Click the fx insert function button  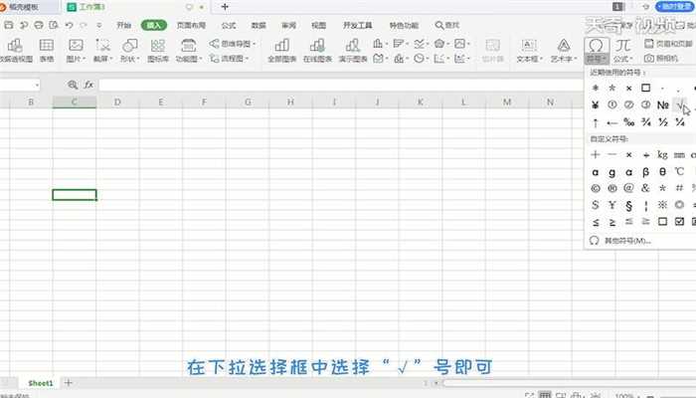[x=88, y=85]
